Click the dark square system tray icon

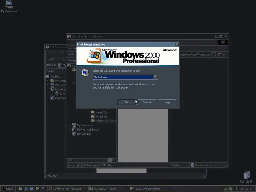[235, 189]
